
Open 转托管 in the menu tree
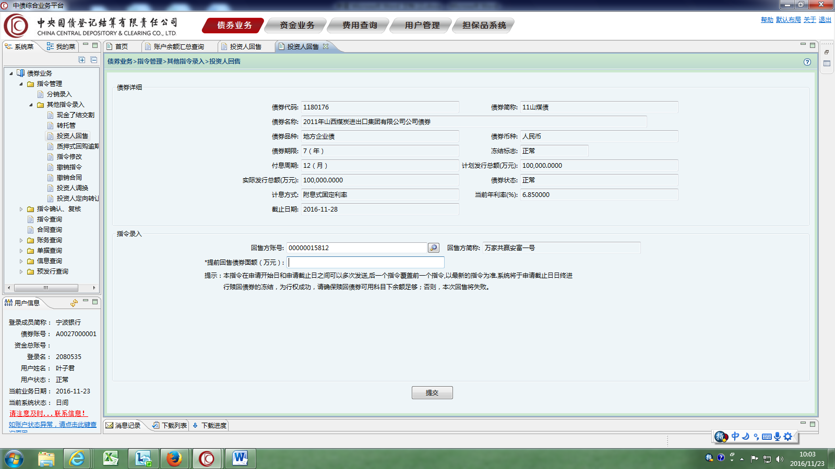coord(66,126)
